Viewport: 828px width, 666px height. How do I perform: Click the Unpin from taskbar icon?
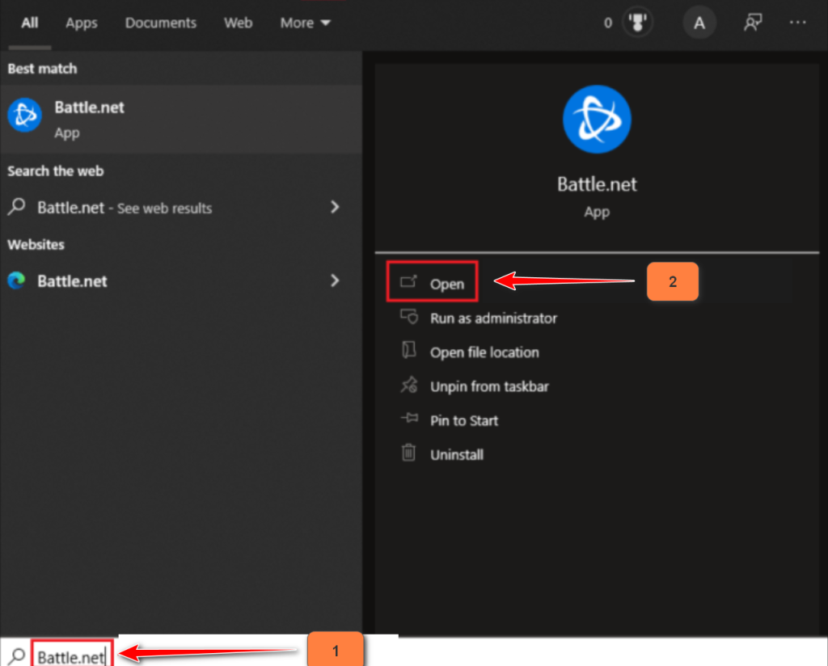coord(408,386)
